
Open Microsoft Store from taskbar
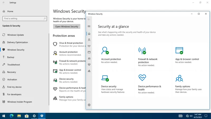27,116
